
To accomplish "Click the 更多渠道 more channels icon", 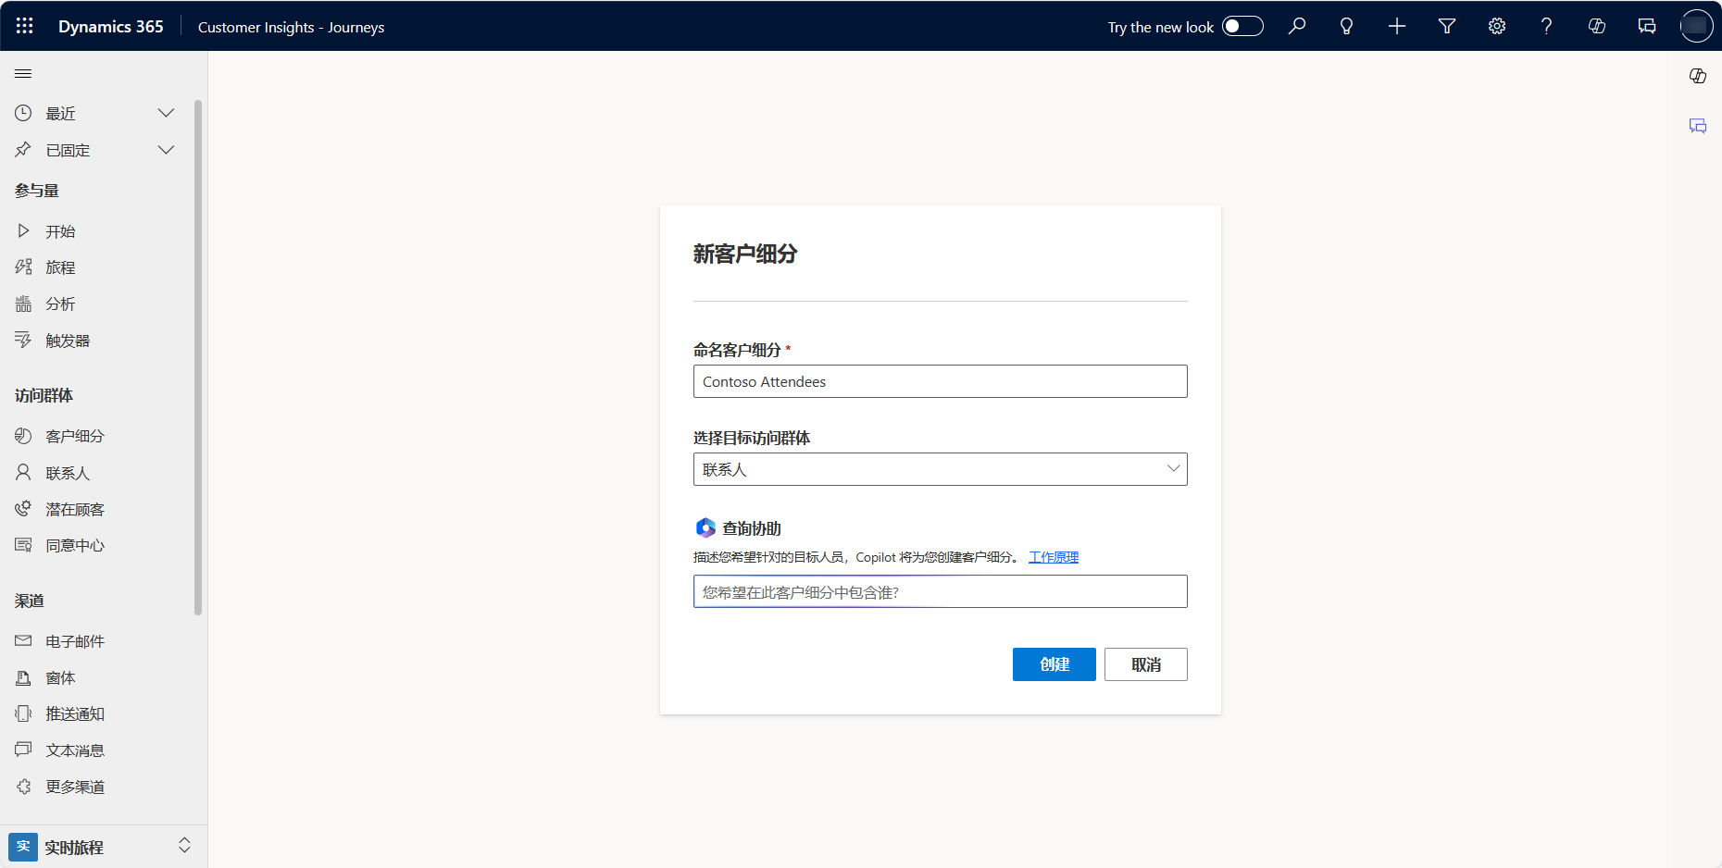I will [23, 787].
